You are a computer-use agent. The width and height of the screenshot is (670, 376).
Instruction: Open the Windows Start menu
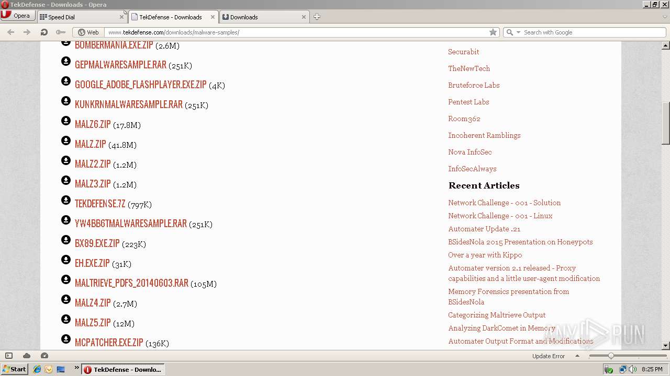tap(14, 369)
